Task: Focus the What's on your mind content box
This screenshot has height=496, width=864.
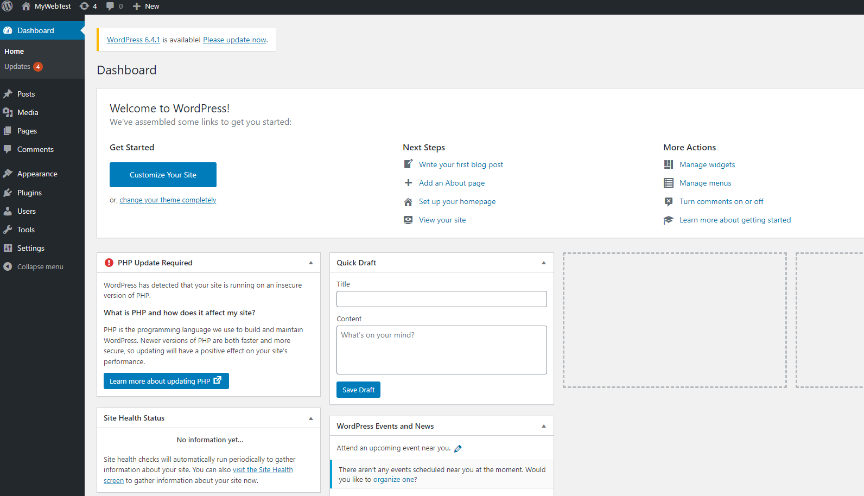Action: [x=442, y=350]
